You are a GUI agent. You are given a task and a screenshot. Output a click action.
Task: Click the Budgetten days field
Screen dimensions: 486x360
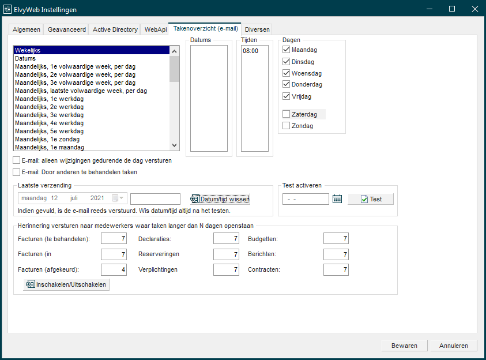pyautogui.click(x=336, y=238)
